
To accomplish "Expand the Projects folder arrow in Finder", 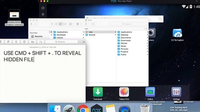I will pos(147,52).
